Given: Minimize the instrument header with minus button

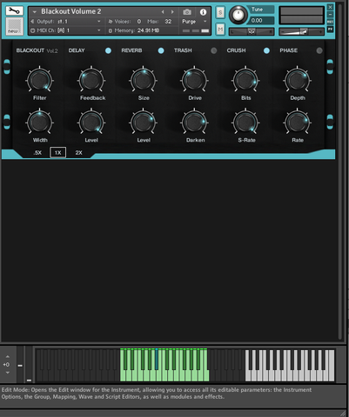Looking at the screenshot, I should coord(330,15).
